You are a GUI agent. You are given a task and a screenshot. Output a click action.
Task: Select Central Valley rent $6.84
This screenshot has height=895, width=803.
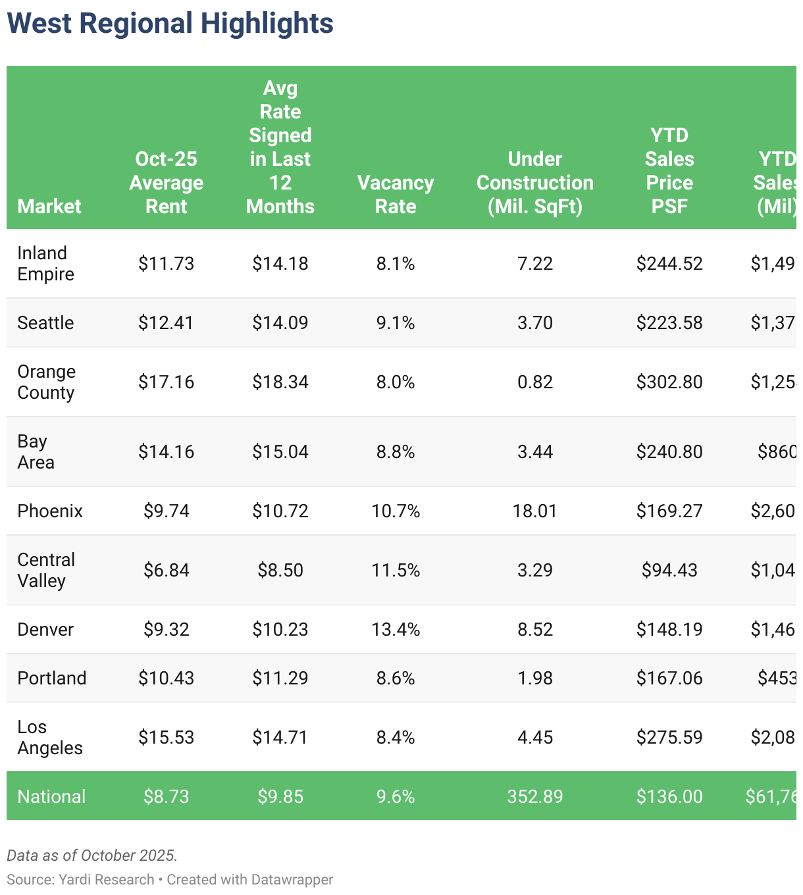[167, 570]
